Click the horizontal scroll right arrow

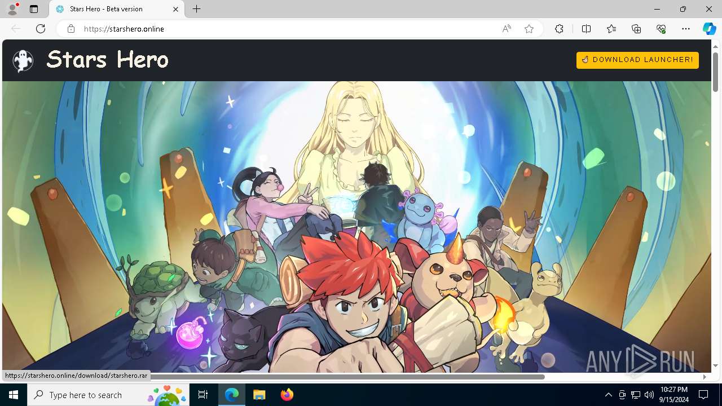pyautogui.click(x=705, y=377)
